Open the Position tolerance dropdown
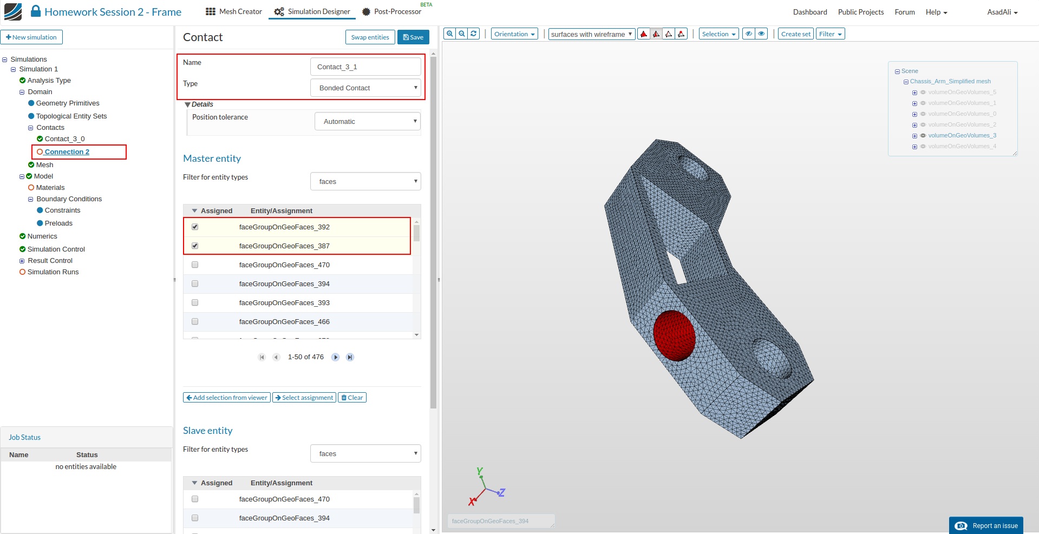The image size is (1039, 534). pos(368,121)
